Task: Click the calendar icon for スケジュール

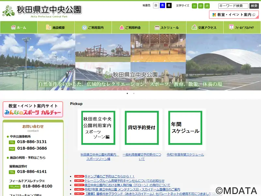Action: click(157, 27)
